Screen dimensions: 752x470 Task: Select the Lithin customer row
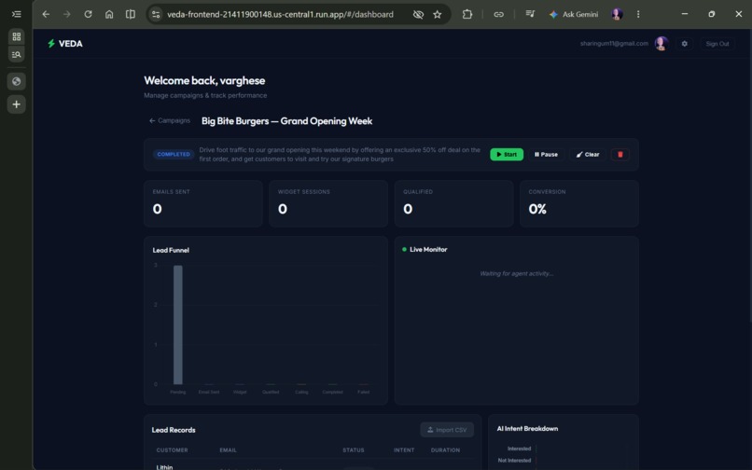click(313, 466)
